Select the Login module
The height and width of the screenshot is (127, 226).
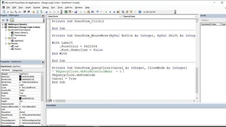pos(17,46)
